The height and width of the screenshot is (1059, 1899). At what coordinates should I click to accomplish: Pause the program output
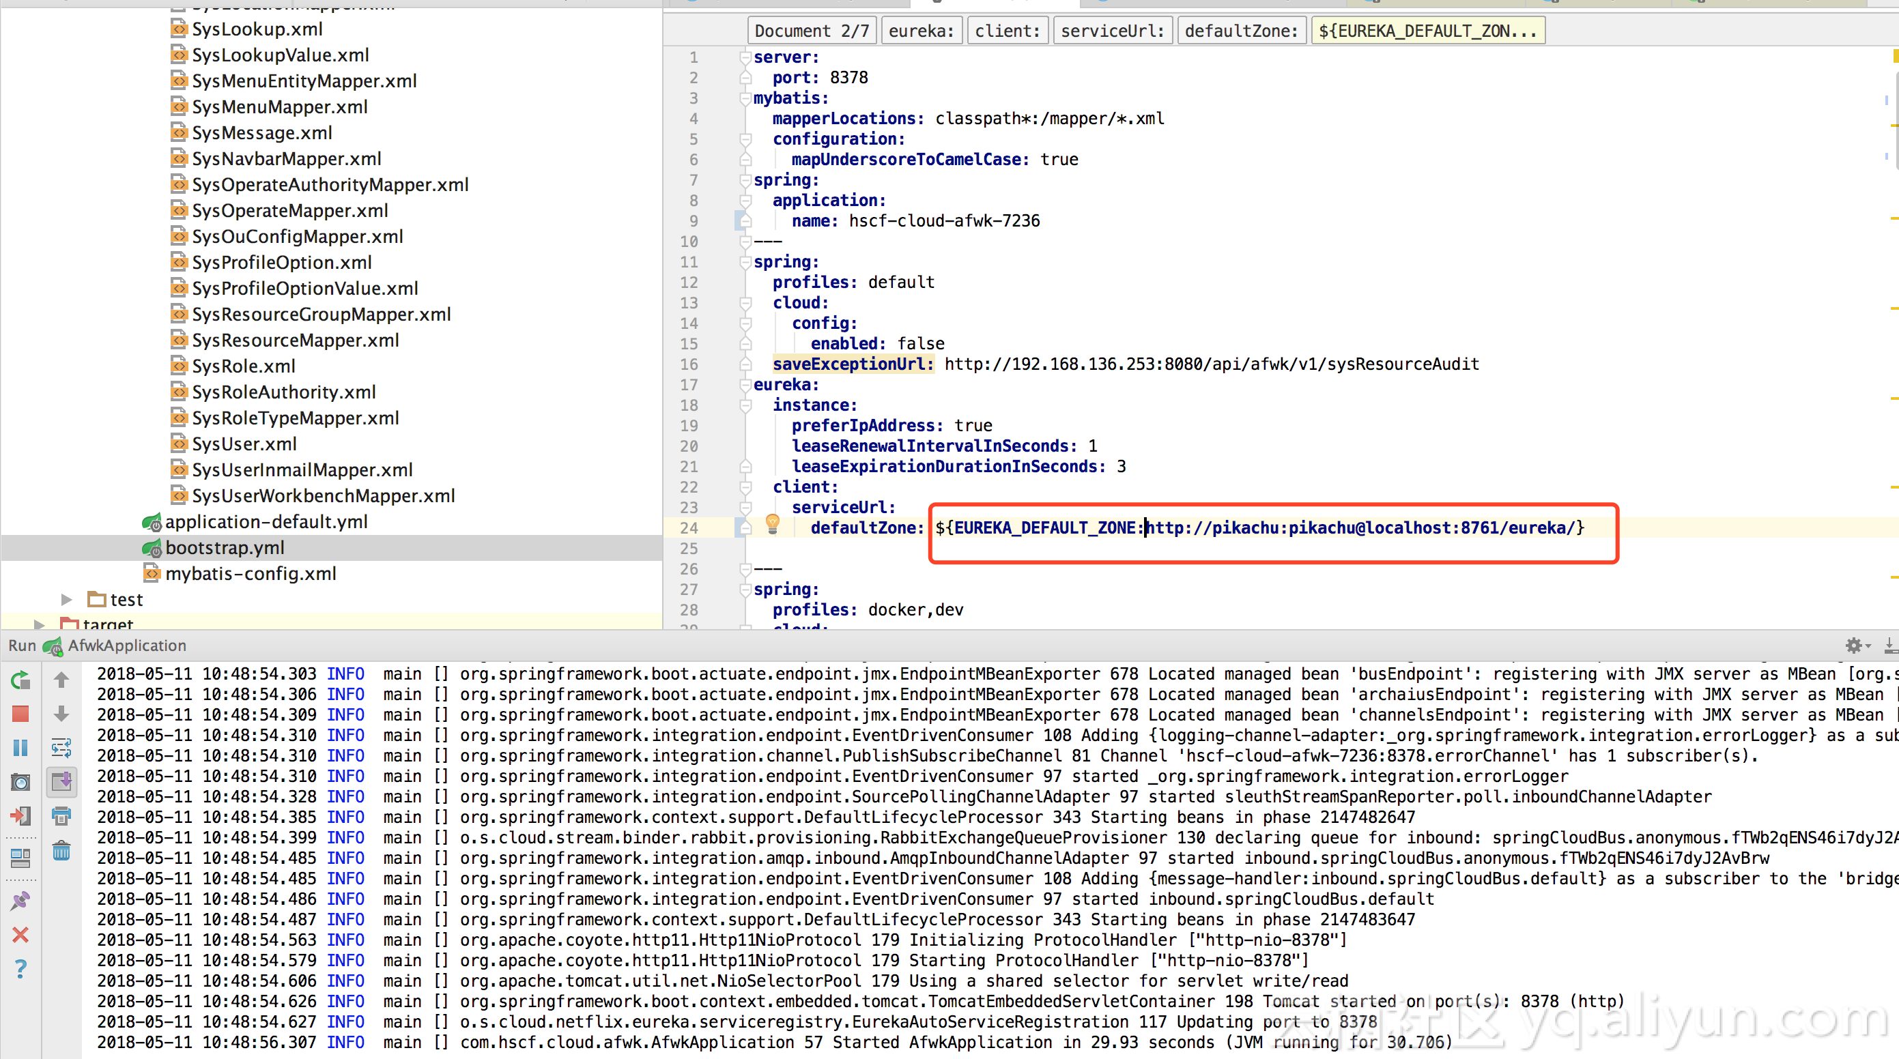(20, 747)
